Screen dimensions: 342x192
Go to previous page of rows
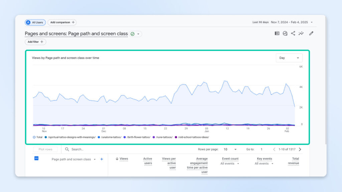click(274, 149)
